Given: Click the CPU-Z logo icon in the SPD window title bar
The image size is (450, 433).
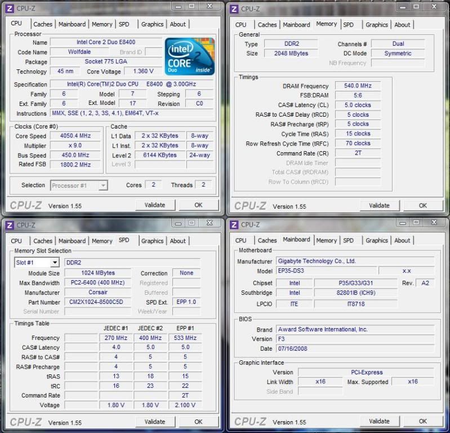Looking at the screenshot, I should click(x=10, y=225).
